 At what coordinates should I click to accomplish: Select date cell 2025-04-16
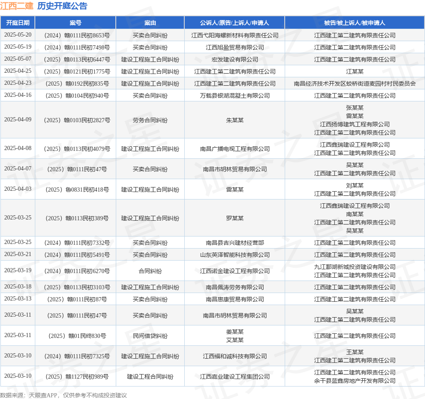pyautogui.click(x=18, y=95)
